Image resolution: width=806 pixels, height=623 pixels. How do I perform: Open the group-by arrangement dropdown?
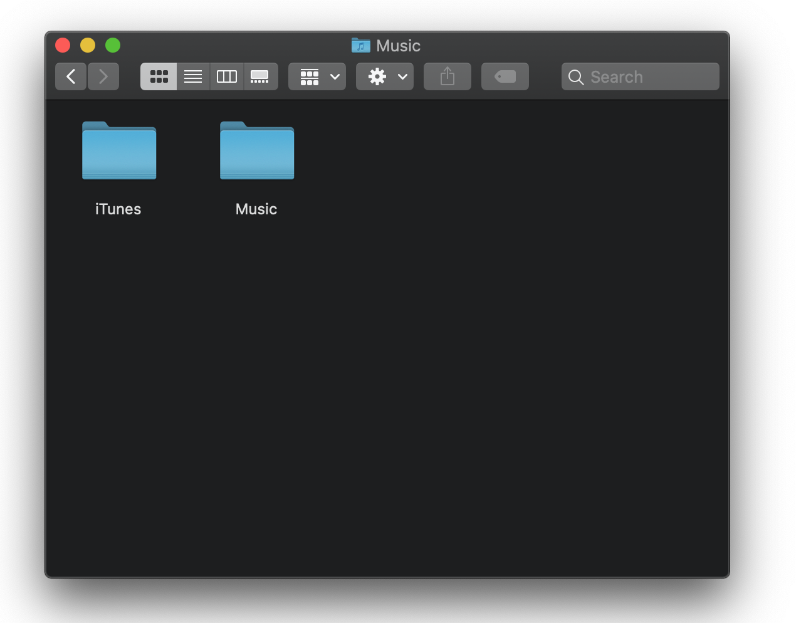(x=317, y=76)
